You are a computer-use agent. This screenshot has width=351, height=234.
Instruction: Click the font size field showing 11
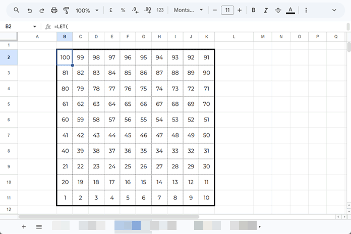[x=227, y=10]
